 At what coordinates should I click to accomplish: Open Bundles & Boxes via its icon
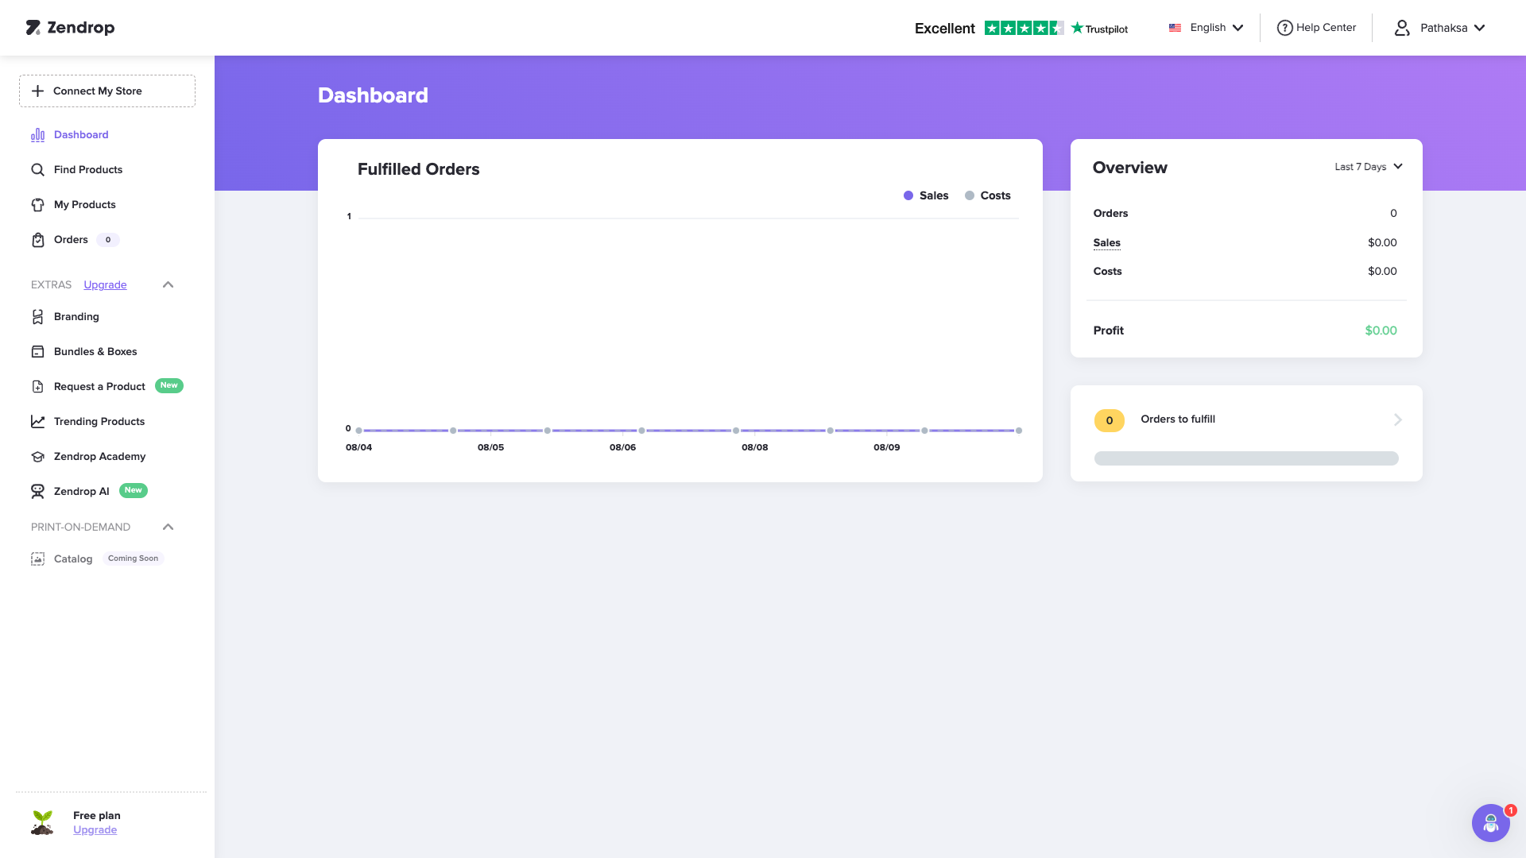[x=37, y=351]
